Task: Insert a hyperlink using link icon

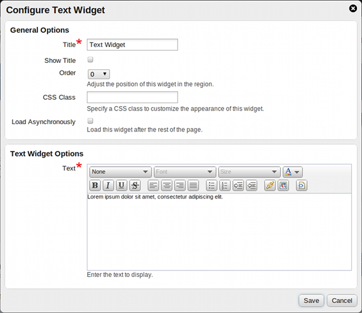Action: pyautogui.click(x=270, y=185)
